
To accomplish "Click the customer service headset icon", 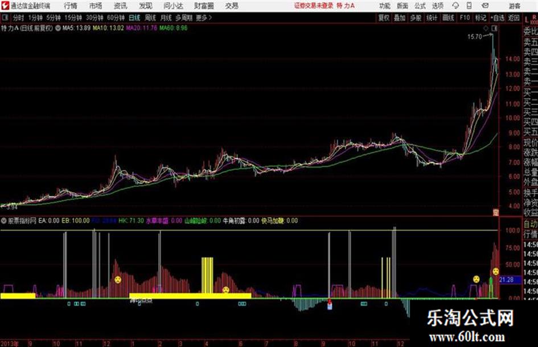I will tap(455, 6).
